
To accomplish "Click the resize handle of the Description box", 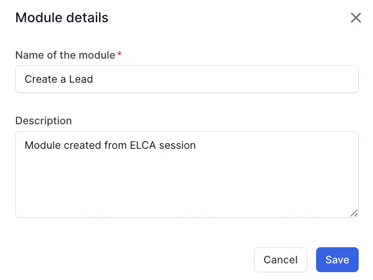I will [x=354, y=213].
